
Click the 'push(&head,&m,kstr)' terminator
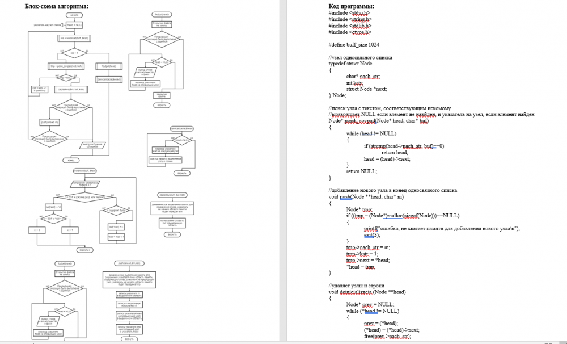(129, 263)
